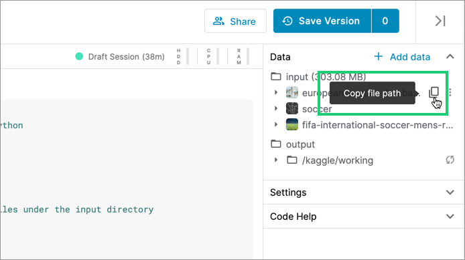Image resolution: width=465 pixels, height=260 pixels.
Task: Collapse the Data panel section
Action: [x=450, y=57]
